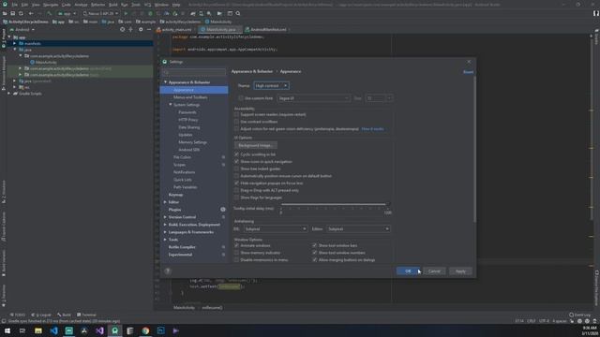
Task: Click the Tooltip initial delay slider
Action: (335, 205)
